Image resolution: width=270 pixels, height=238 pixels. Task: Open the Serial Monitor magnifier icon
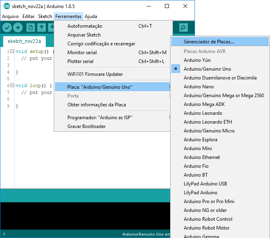coord(183,28)
